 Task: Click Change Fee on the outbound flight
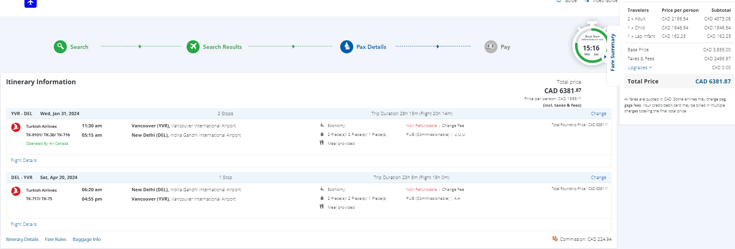[453, 126]
